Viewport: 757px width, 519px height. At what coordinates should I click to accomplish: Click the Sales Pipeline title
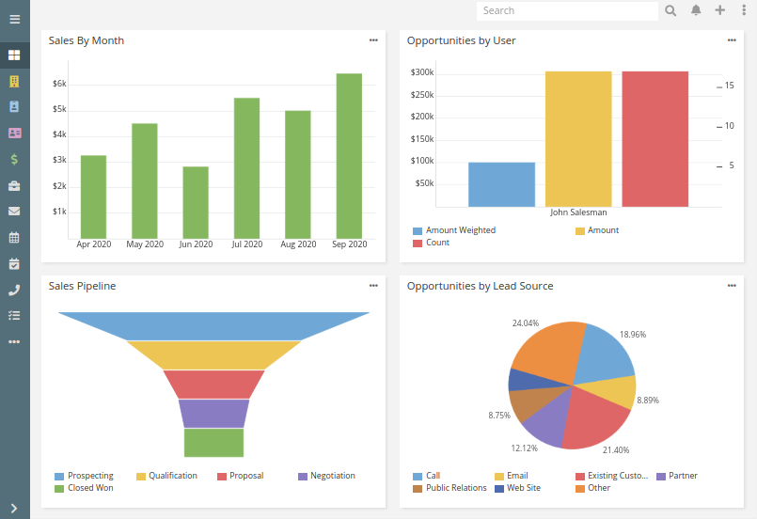click(82, 286)
